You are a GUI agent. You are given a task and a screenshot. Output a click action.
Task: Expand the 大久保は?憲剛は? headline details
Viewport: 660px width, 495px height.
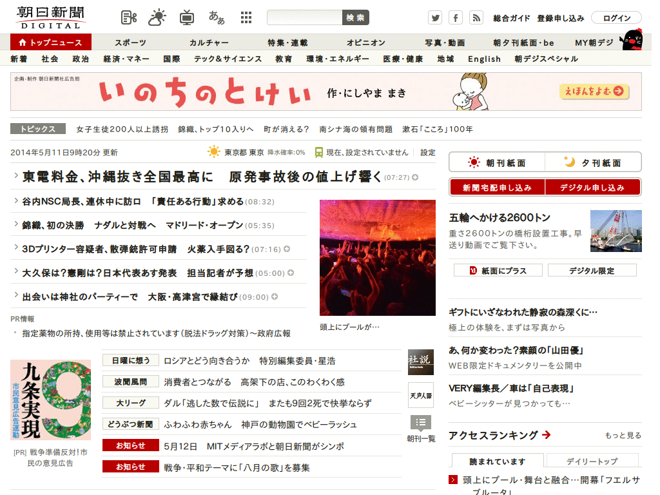[291, 272]
